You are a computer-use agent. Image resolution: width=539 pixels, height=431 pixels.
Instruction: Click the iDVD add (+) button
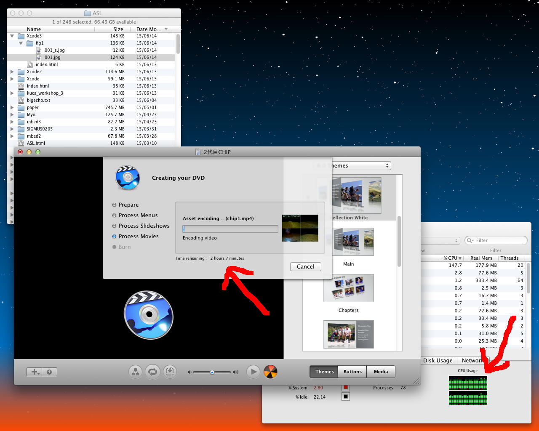pos(34,372)
